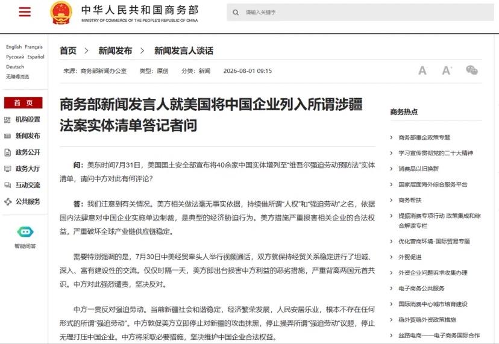
Task: Open the red hamburger menu icon
Action: (25, 12)
